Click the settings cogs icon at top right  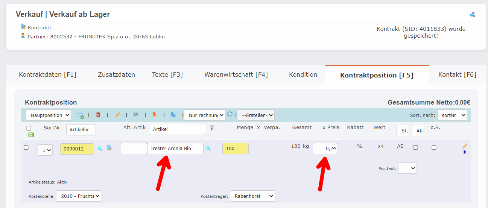click(473, 15)
